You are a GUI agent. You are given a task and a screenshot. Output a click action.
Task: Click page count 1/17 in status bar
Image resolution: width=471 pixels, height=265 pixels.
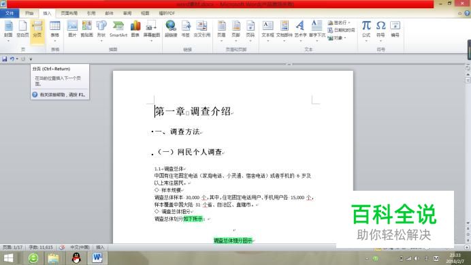pyautogui.click(x=12, y=247)
